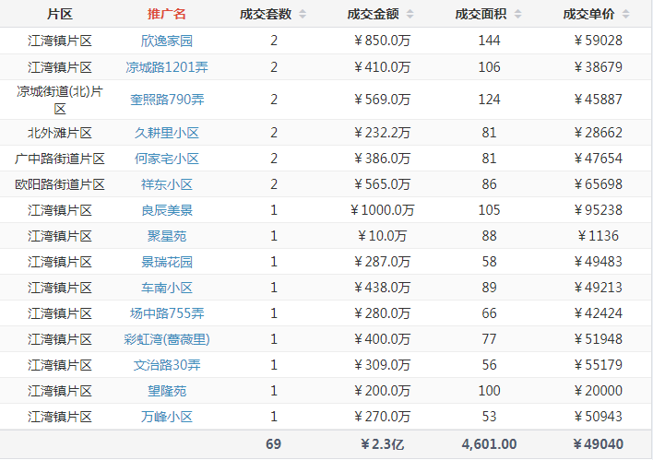Open the 万峰小区 link
653x460 pixels.
[x=167, y=417]
